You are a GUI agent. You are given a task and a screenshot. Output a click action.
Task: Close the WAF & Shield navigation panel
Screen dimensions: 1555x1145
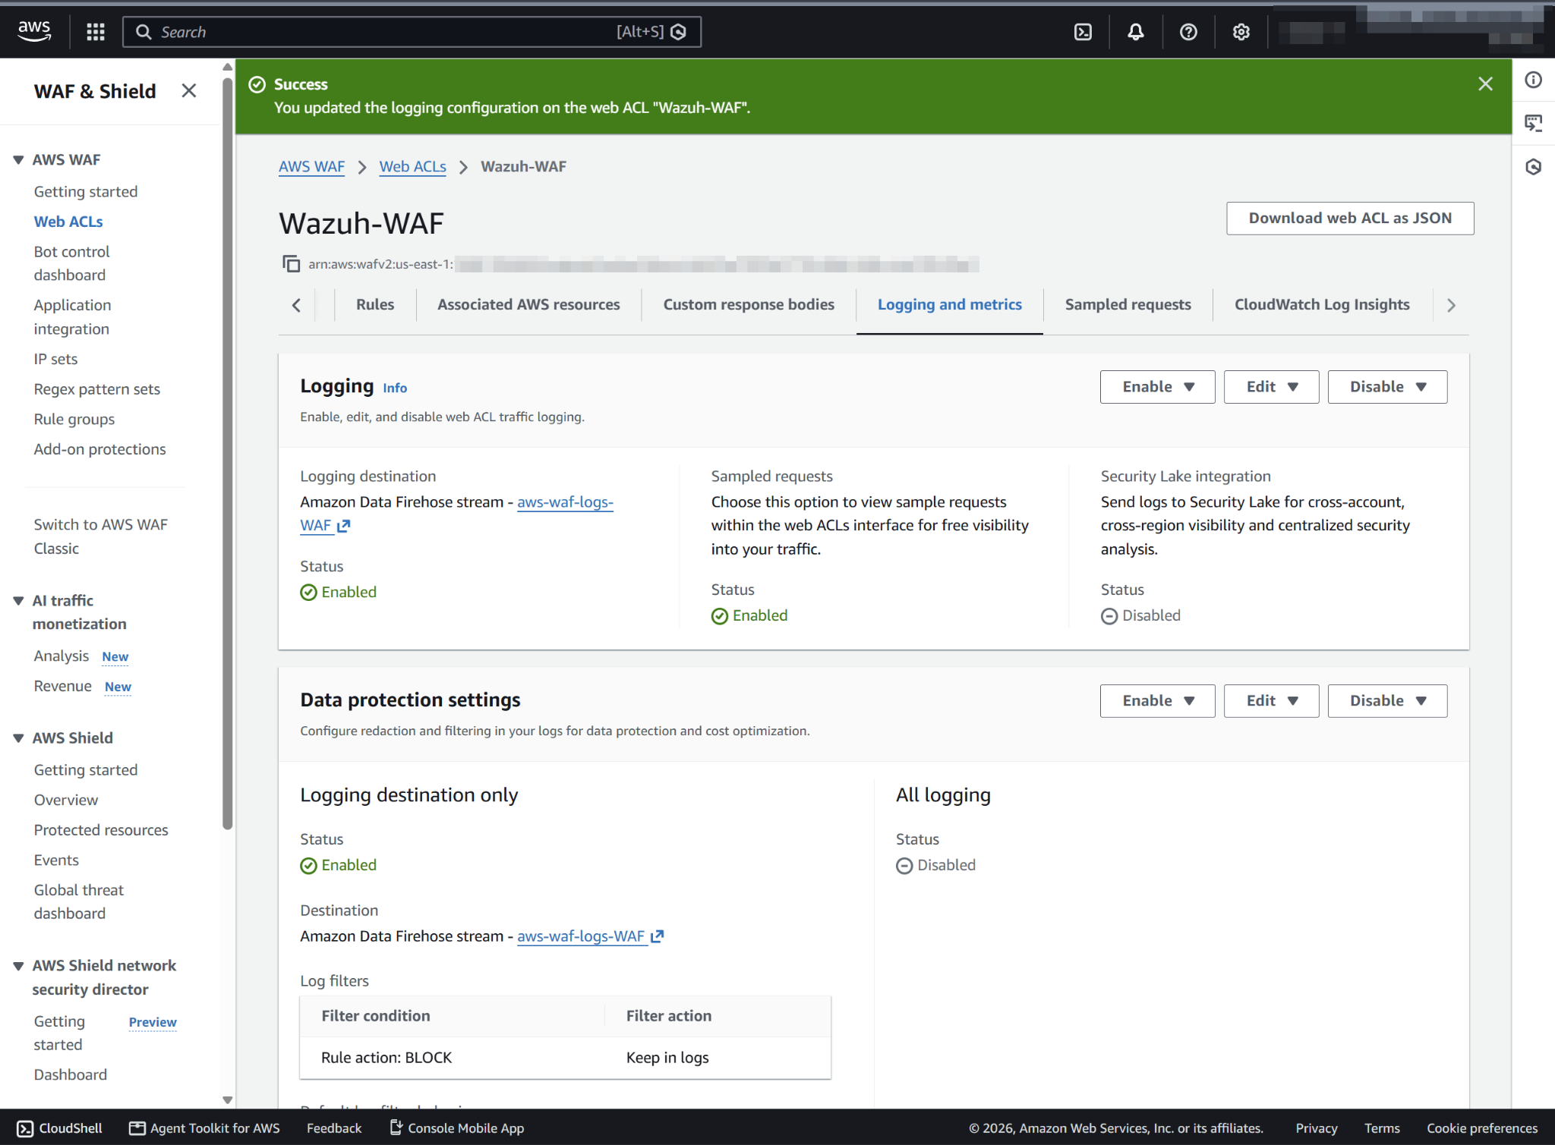point(189,91)
